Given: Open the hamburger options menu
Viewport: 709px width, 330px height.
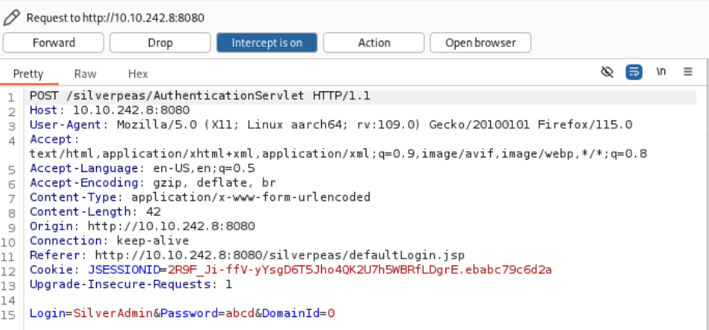Looking at the screenshot, I should pos(687,72).
